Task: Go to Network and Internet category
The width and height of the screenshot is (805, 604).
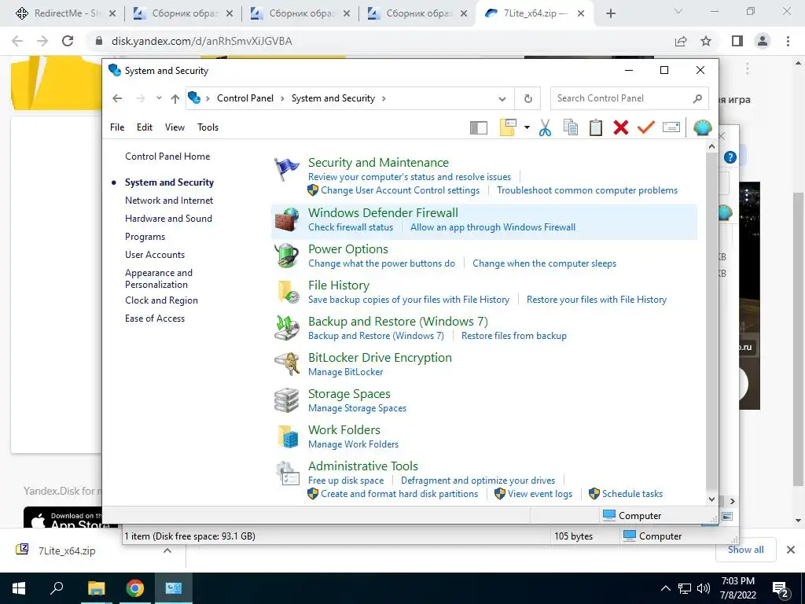Action: [x=169, y=201]
